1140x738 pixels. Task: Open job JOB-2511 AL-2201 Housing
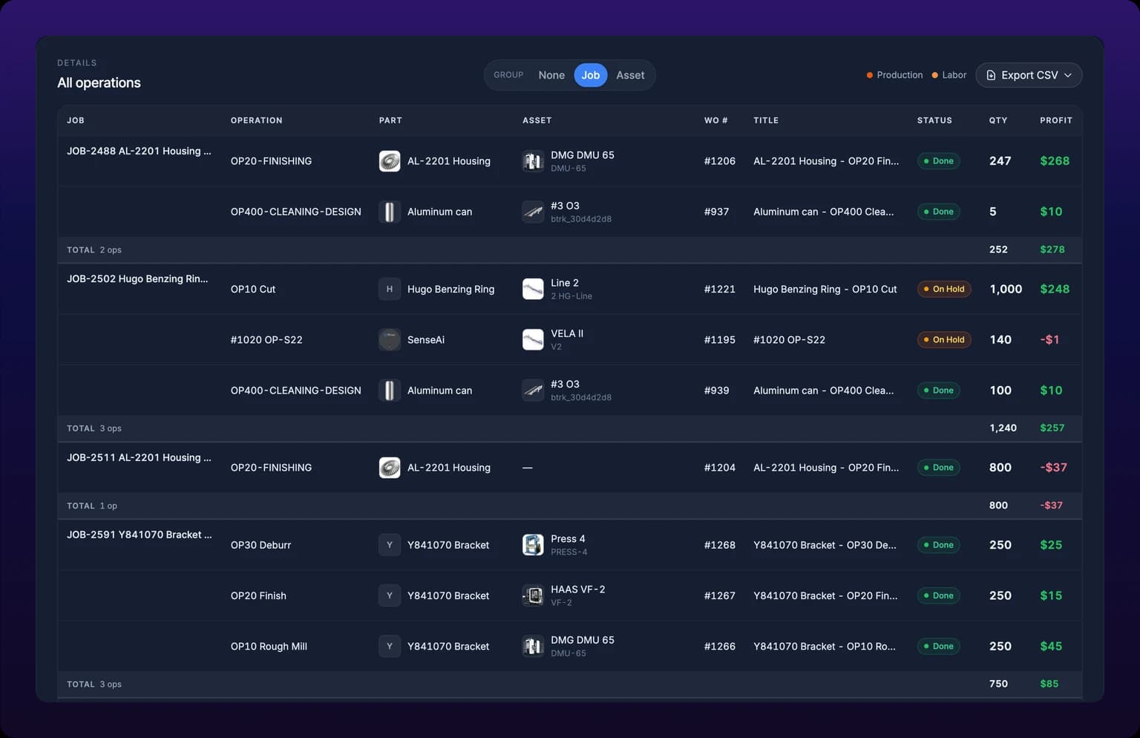point(139,457)
